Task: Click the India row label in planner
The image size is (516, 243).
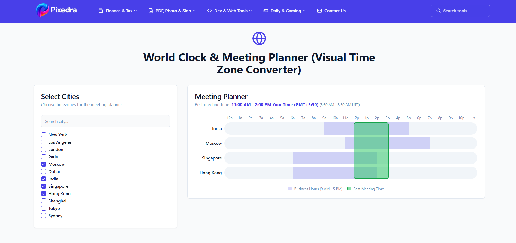Action: click(217, 129)
